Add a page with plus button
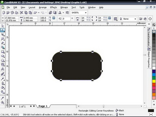The height and width of the screenshot is (117, 156). coord(14,106)
